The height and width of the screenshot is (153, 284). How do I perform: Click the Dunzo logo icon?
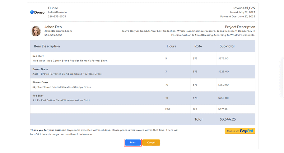point(37,12)
